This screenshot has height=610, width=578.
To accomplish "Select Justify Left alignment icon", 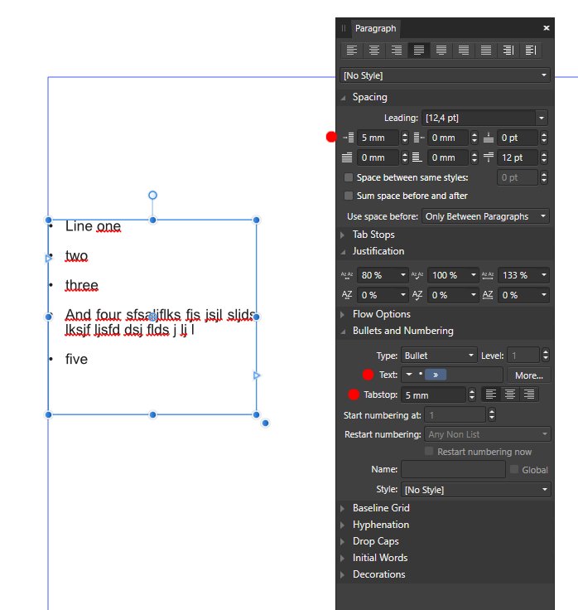I will point(419,51).
